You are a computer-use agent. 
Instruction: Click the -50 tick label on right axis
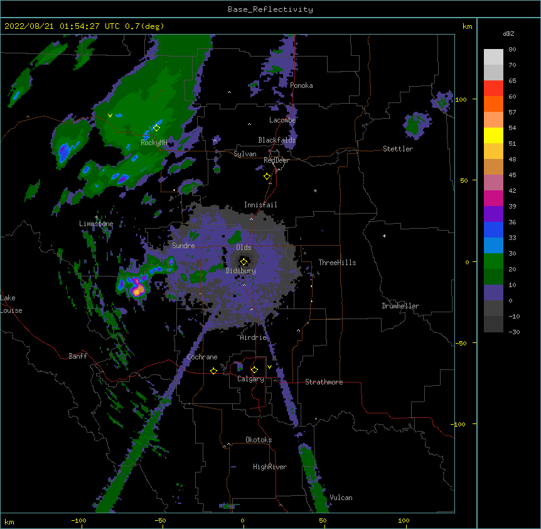pos(461,343)
